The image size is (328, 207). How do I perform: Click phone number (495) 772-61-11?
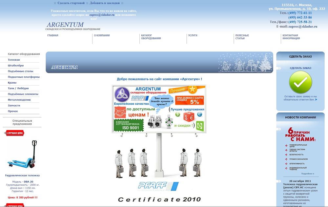[x=300, y=13]
